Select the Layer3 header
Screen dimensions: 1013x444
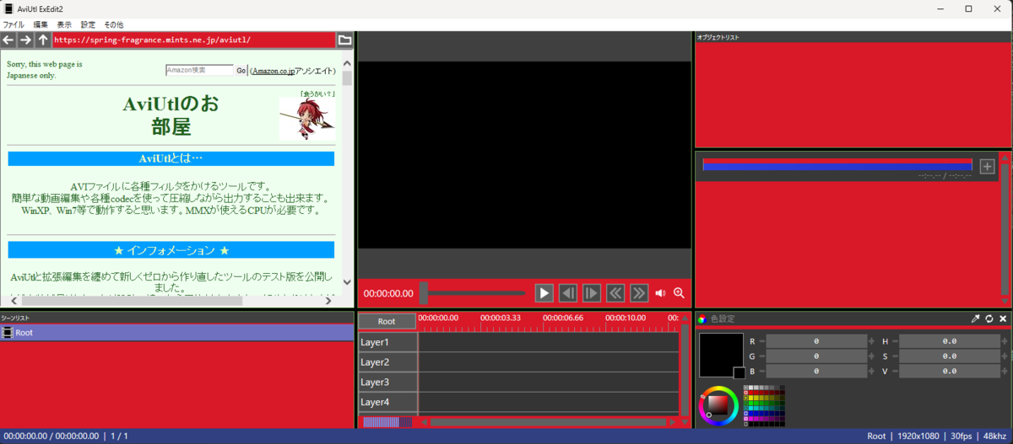[387, 382]
